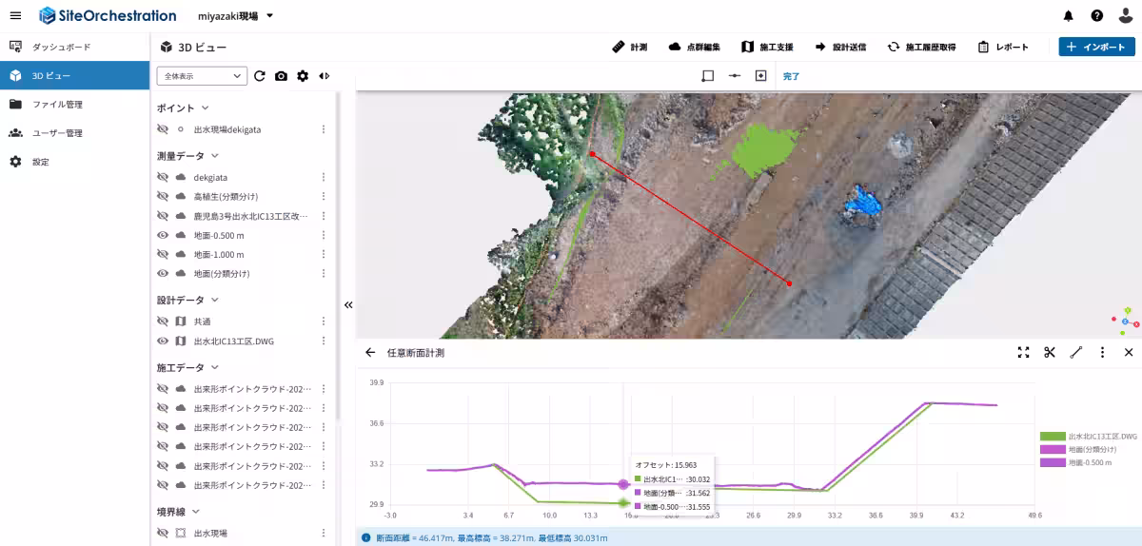Hide the 地面-0.500 m layer
Screen dimensions: 1142x546
pos(163,235)
